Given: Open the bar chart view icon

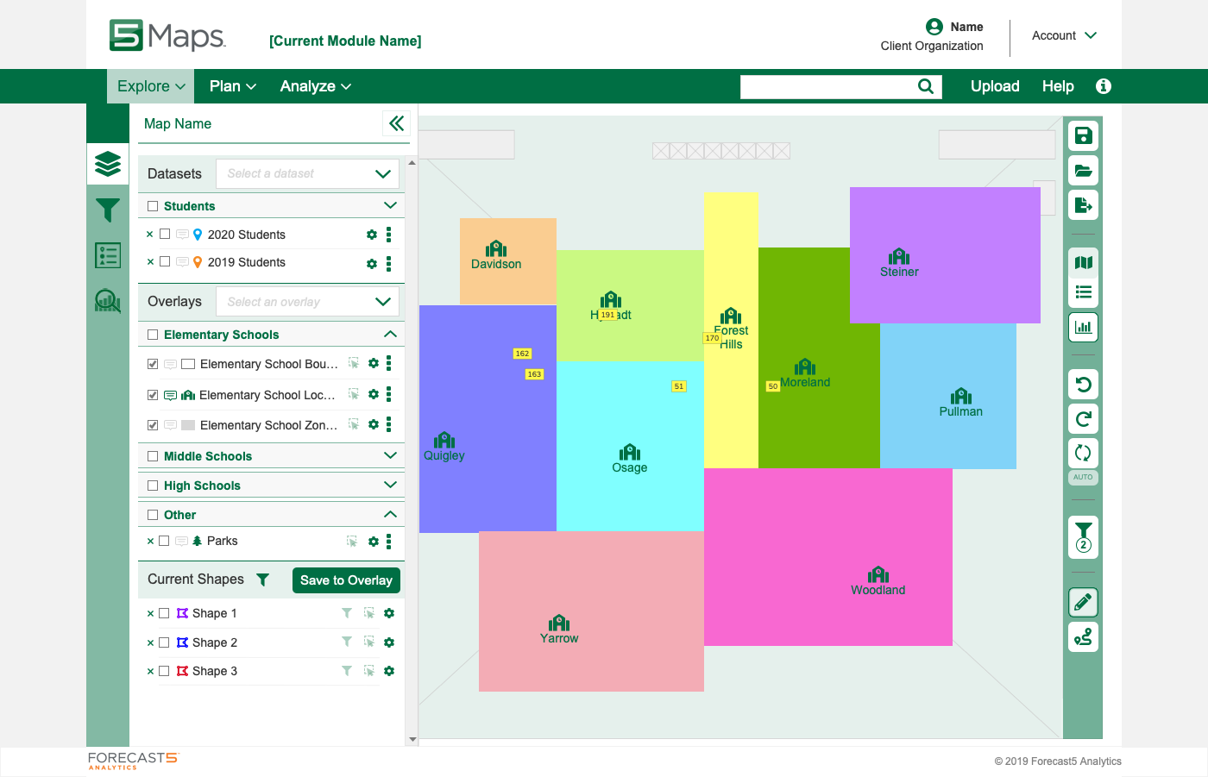Looking at the screenshot, I should point(1083,327).
